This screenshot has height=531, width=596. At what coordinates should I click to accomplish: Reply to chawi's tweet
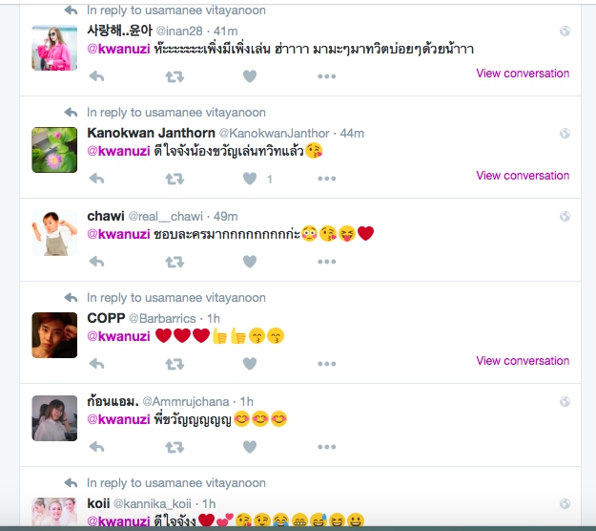point(96,262)
